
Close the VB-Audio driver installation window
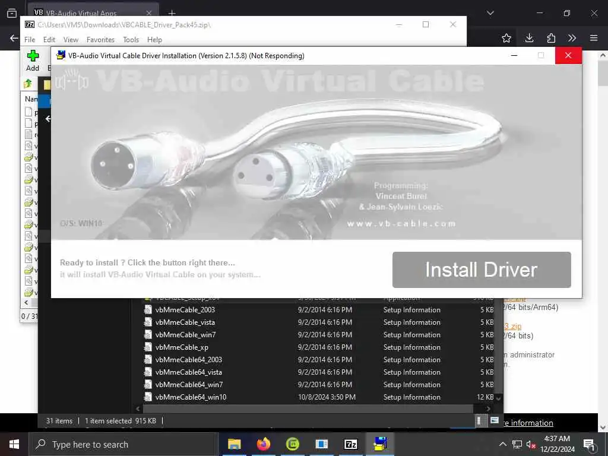coord(568,55)
